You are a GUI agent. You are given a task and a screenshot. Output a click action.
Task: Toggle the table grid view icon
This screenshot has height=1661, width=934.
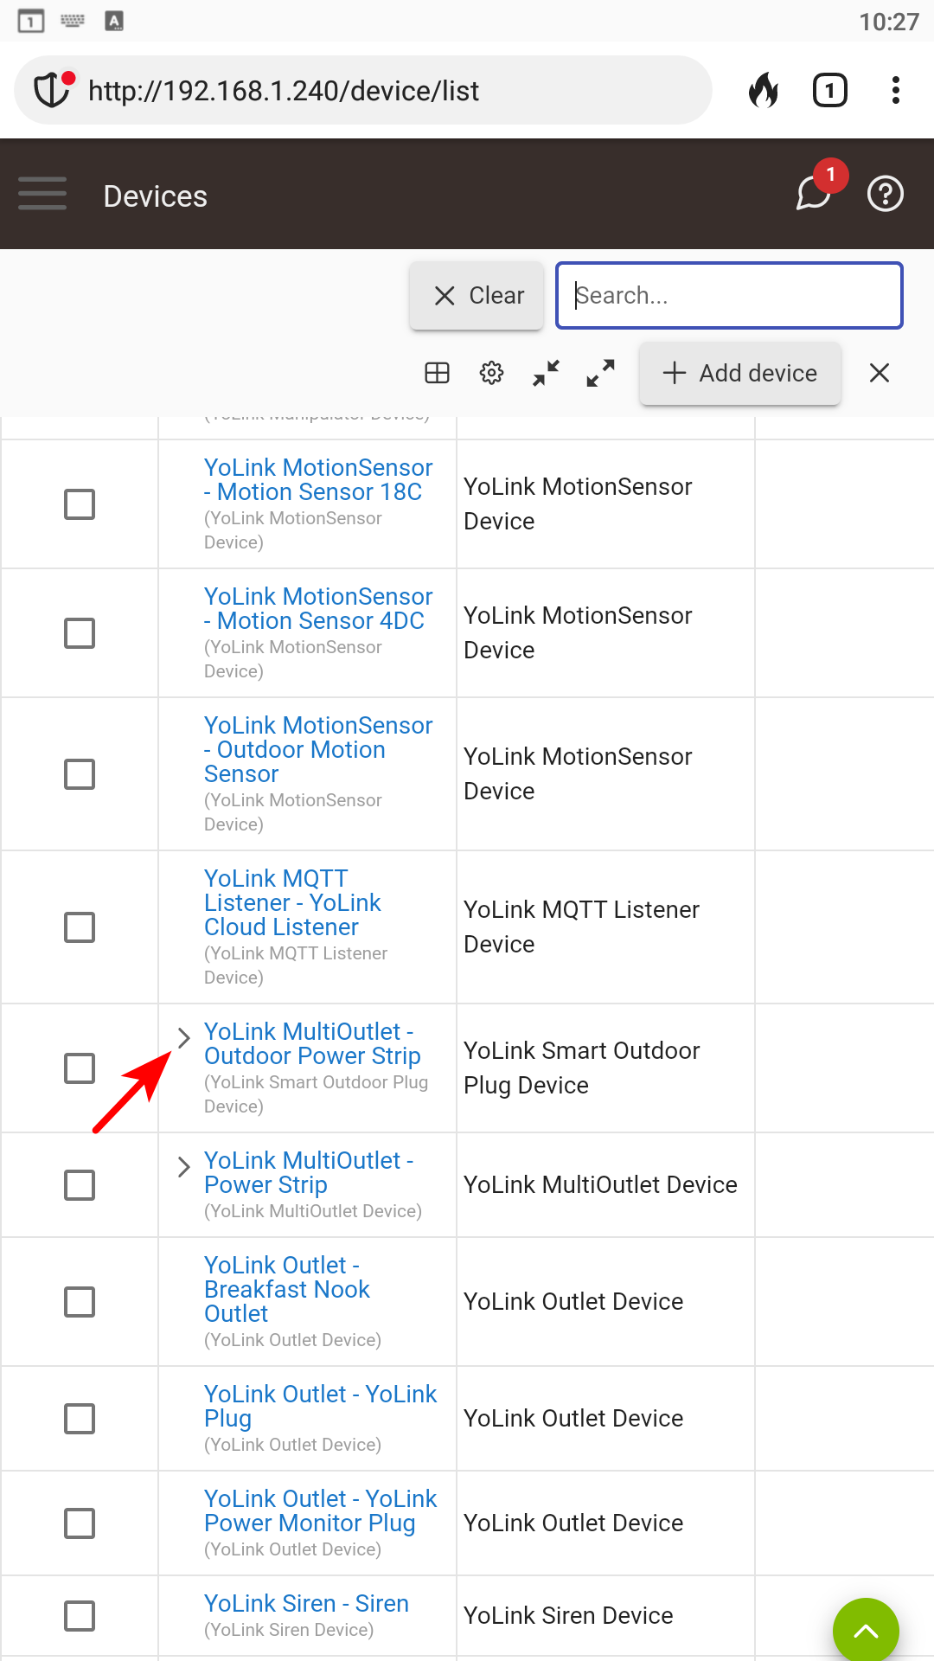(x=438, y=373)
